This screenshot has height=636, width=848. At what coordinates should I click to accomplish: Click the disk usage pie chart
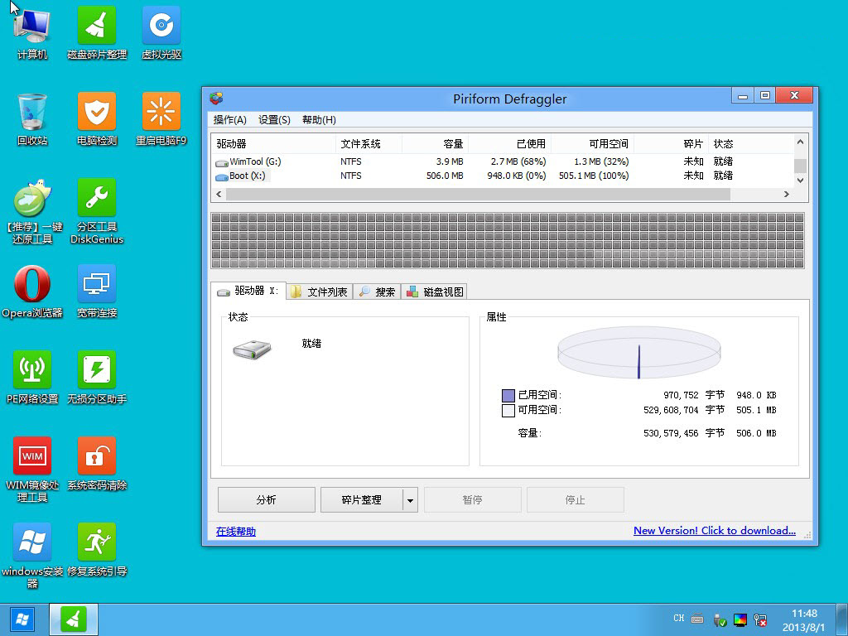tap(638, 353)
